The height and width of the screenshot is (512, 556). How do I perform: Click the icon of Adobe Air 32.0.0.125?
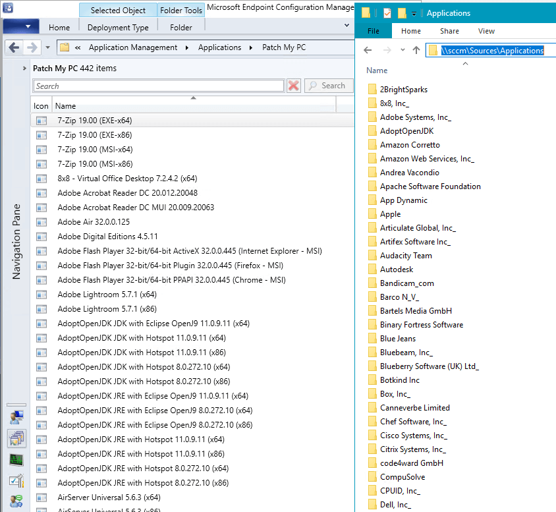tap(42, 222)
